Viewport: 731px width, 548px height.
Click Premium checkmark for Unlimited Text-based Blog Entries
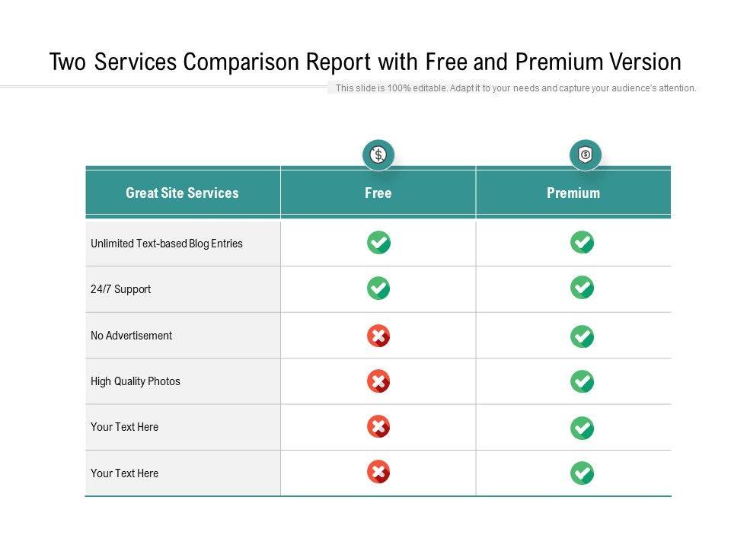583,243
